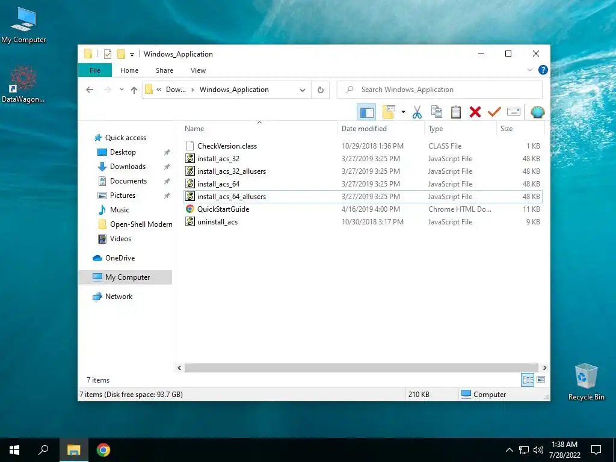Select the QuickStartGuide Chrome HTML file

click(363, 209)
